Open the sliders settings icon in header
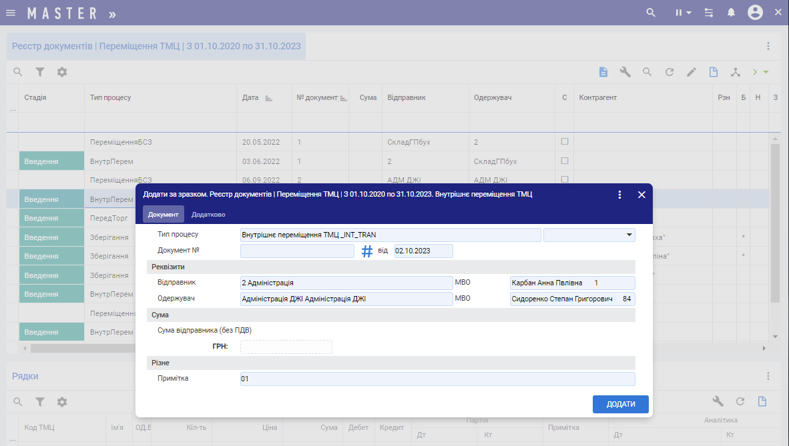This screenshot has width=789, height=446. tap(708, 13)
